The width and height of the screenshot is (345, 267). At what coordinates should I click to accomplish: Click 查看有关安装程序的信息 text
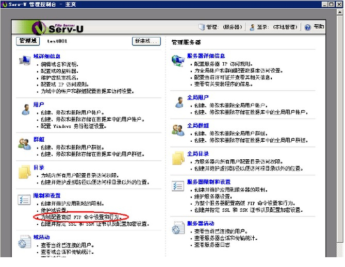(x=223, y=84)
